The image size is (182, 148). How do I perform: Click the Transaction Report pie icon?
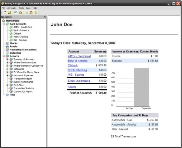[x=11, y=79]
